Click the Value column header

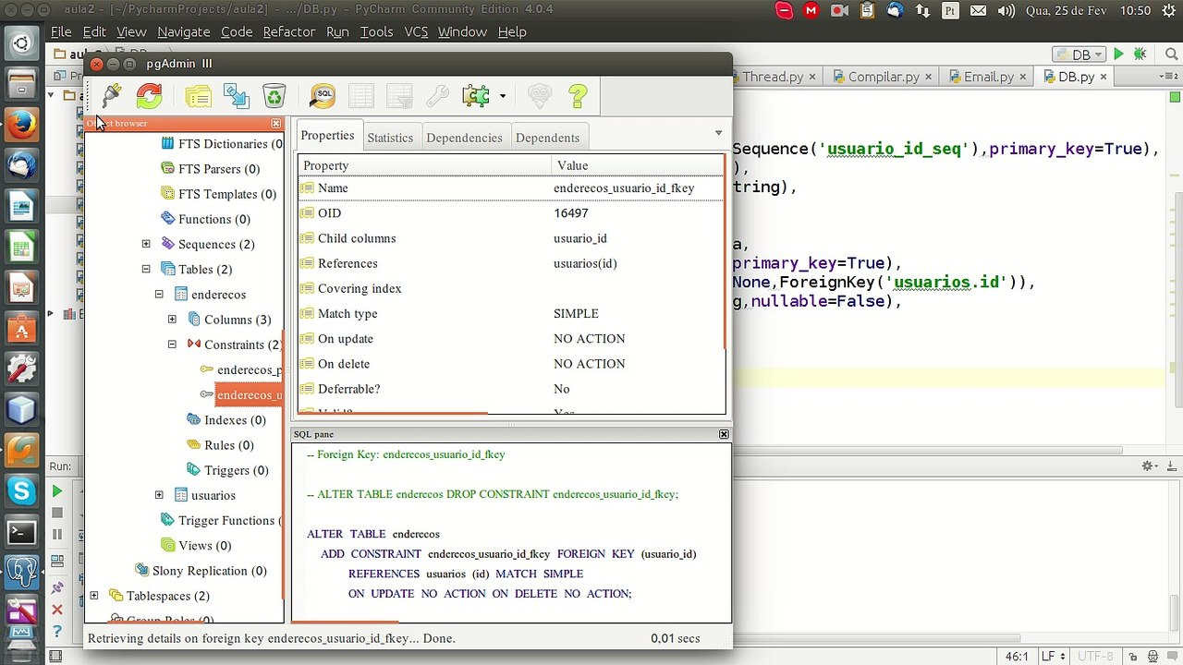click(x=638, y=165)
